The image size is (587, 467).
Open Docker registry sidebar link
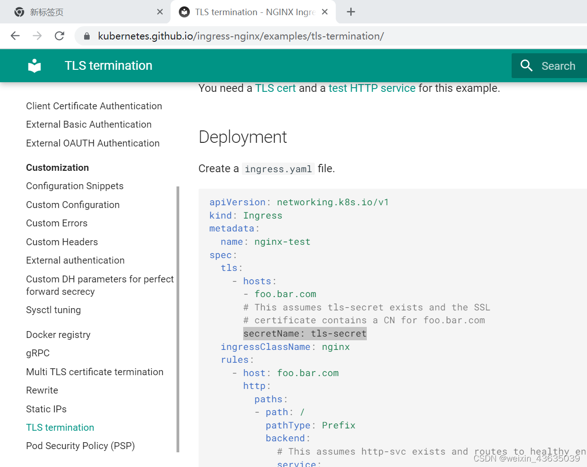coord(58,335)
